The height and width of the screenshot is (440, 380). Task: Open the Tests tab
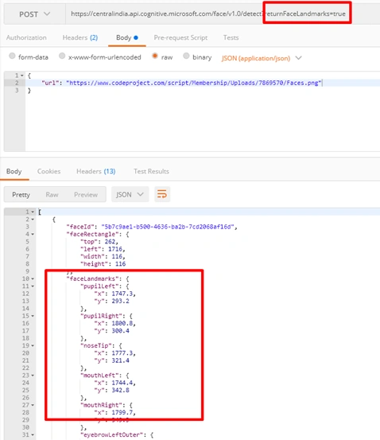point(231,37)
